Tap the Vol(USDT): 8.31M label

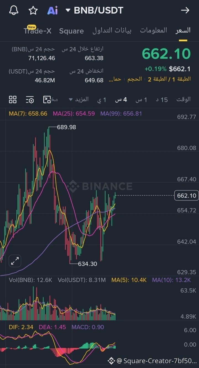click(82, 280)
